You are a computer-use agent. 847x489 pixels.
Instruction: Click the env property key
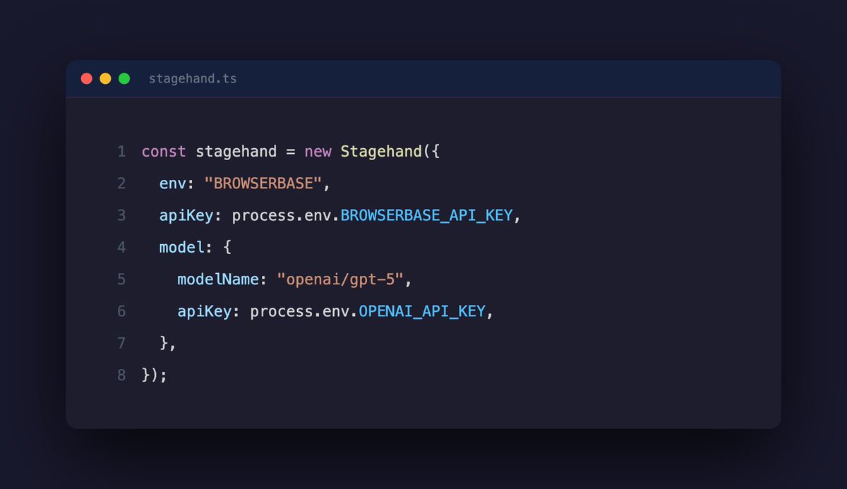[173, 183]
